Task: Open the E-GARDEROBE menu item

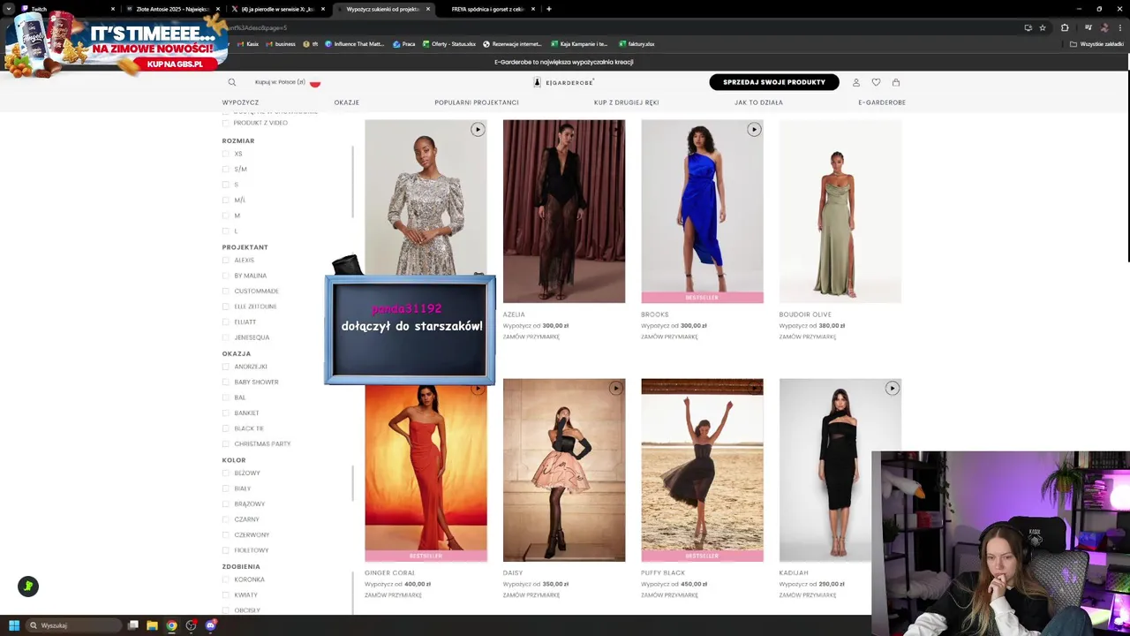Action: point(882,102)
